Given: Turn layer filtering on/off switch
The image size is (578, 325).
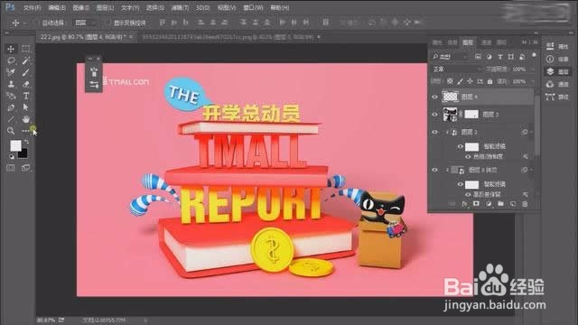Looking at the screenshot, I should pyautogui.click(x=534, y=55).
